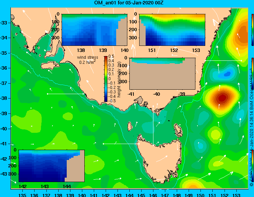
Task: Open the depth section inset spanning 138 to 140
Action: click(x=94, y=30)
